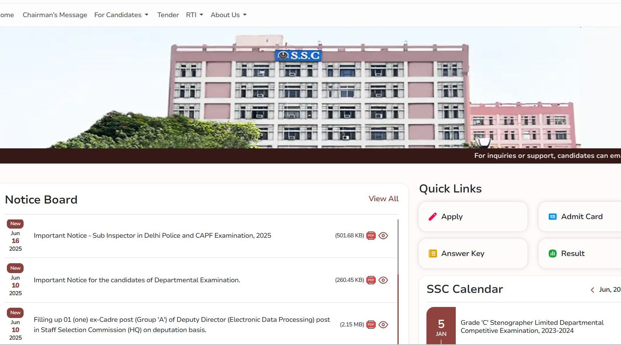Go to previous month in SSC Calendar
The width and height of the screenshot is (621, 345).
click(x=592, y=290)
